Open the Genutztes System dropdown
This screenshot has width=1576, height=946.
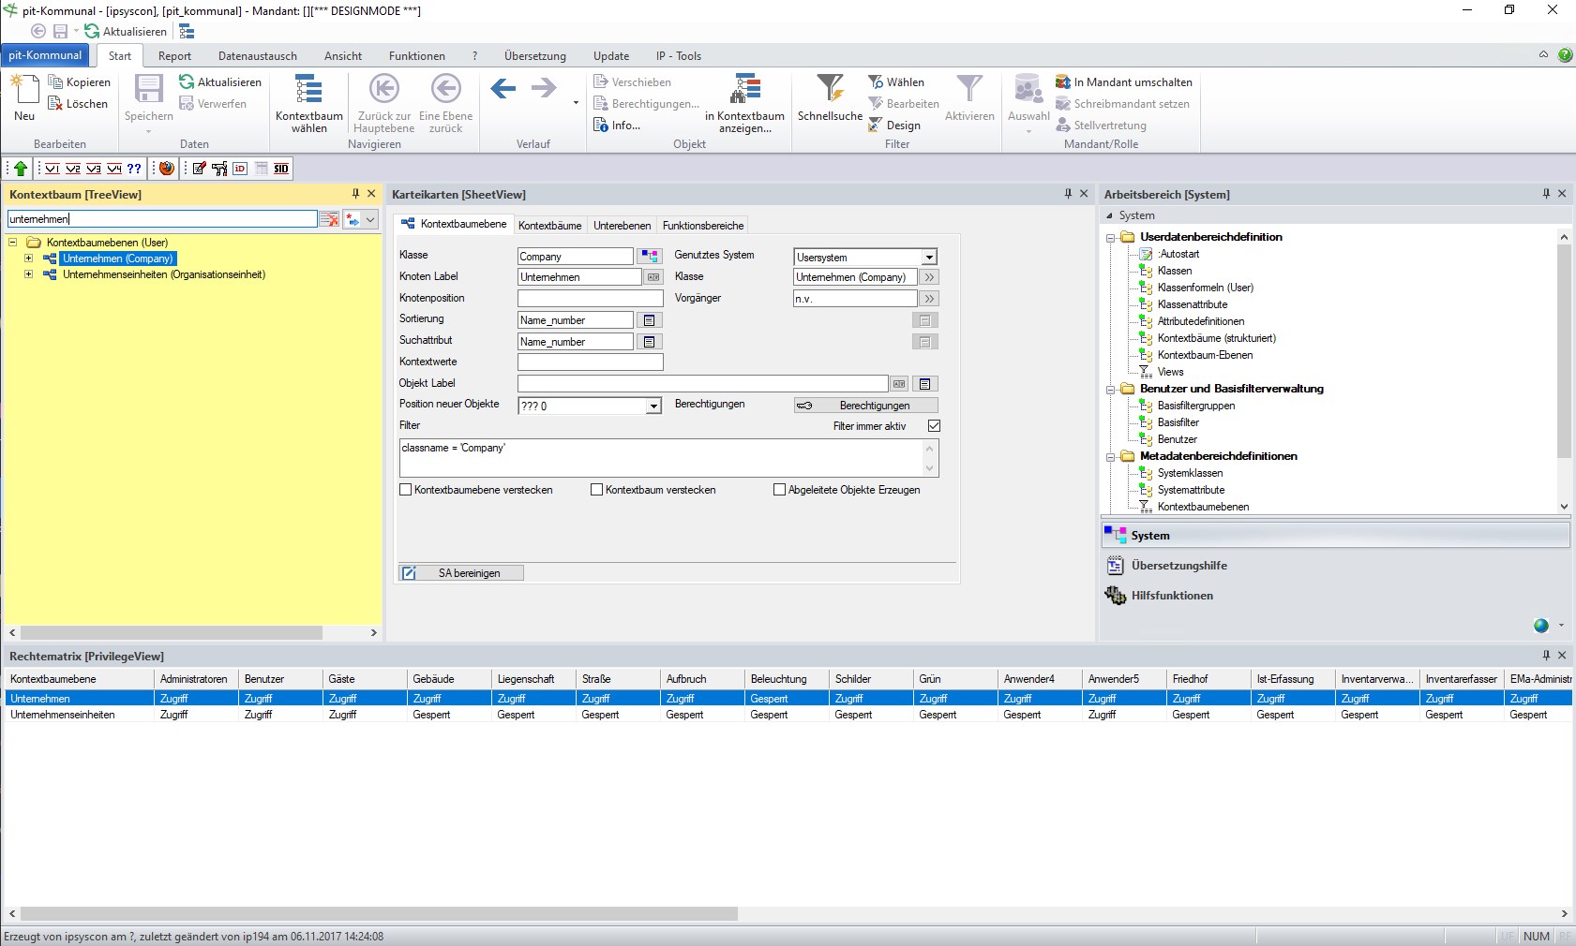(928, 257)
